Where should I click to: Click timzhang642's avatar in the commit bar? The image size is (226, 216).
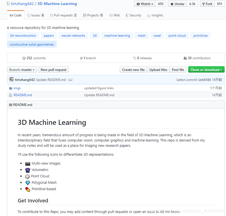(x=11, y=79)
